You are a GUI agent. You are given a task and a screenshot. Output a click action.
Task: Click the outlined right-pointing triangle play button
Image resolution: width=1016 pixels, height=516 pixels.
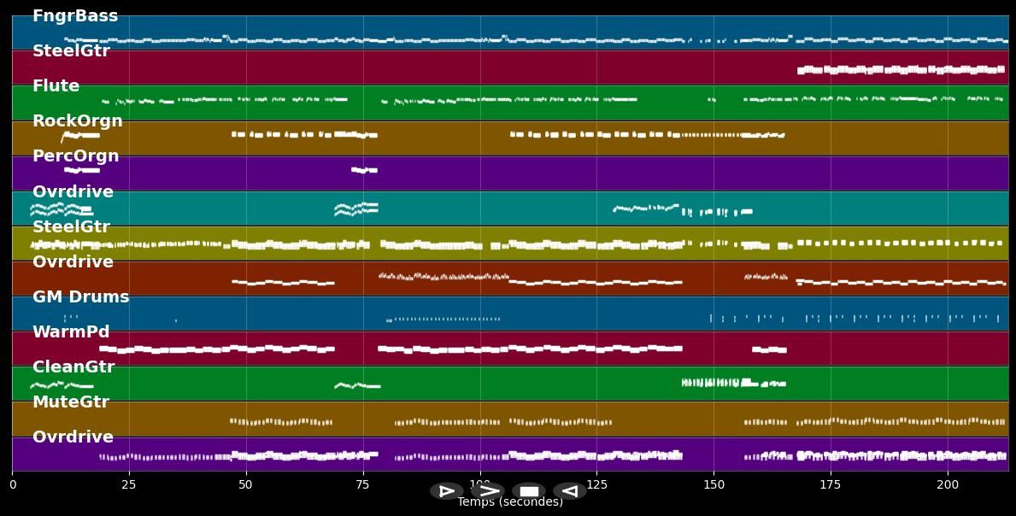(x=446, y=491)
